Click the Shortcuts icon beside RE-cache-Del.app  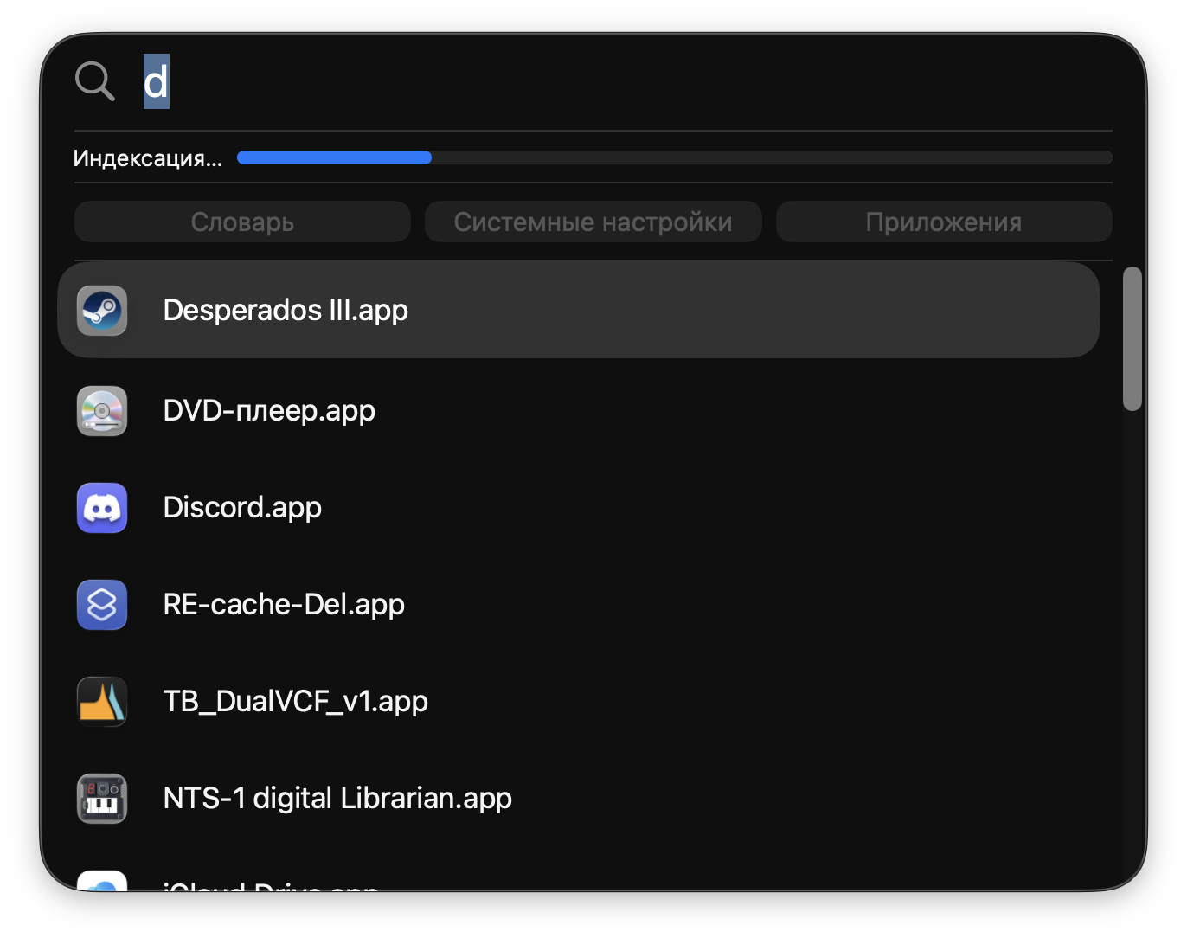click(x=102, y=604)
